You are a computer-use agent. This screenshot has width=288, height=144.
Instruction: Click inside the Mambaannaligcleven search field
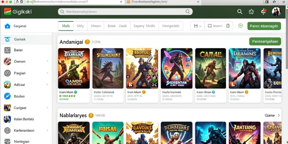[125, 12]
